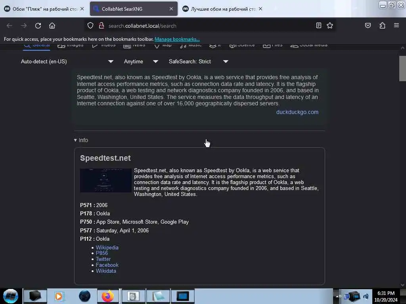Switch to the CollabNet SearXNG tab
The width and height of the screenshot is (406, 304).
click(x=134, y=9)
